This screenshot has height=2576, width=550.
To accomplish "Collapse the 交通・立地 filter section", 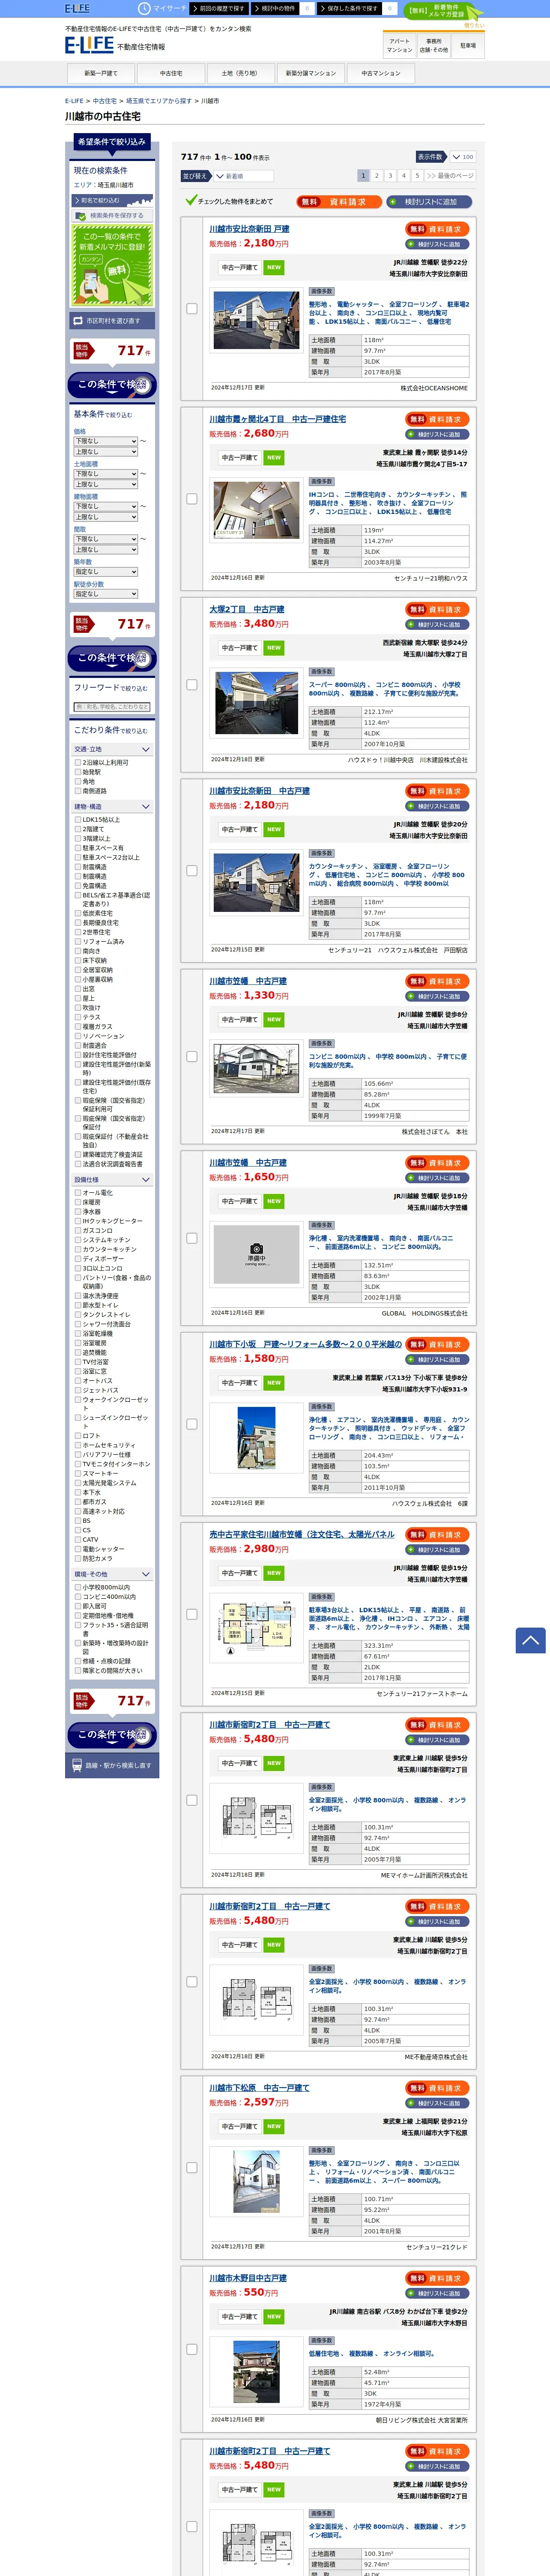I will pos(112,749).
